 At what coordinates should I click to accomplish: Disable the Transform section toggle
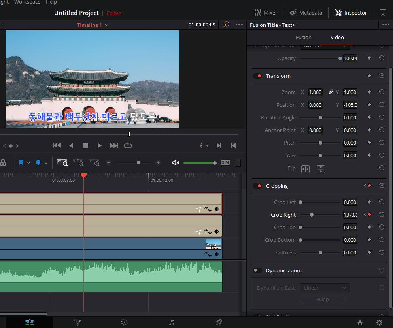point(257,76)
